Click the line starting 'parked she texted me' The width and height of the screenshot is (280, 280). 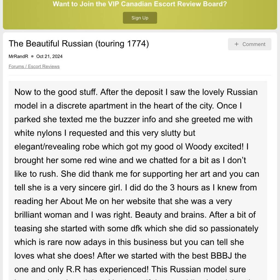pyautogui.click(x=133, y=119)
